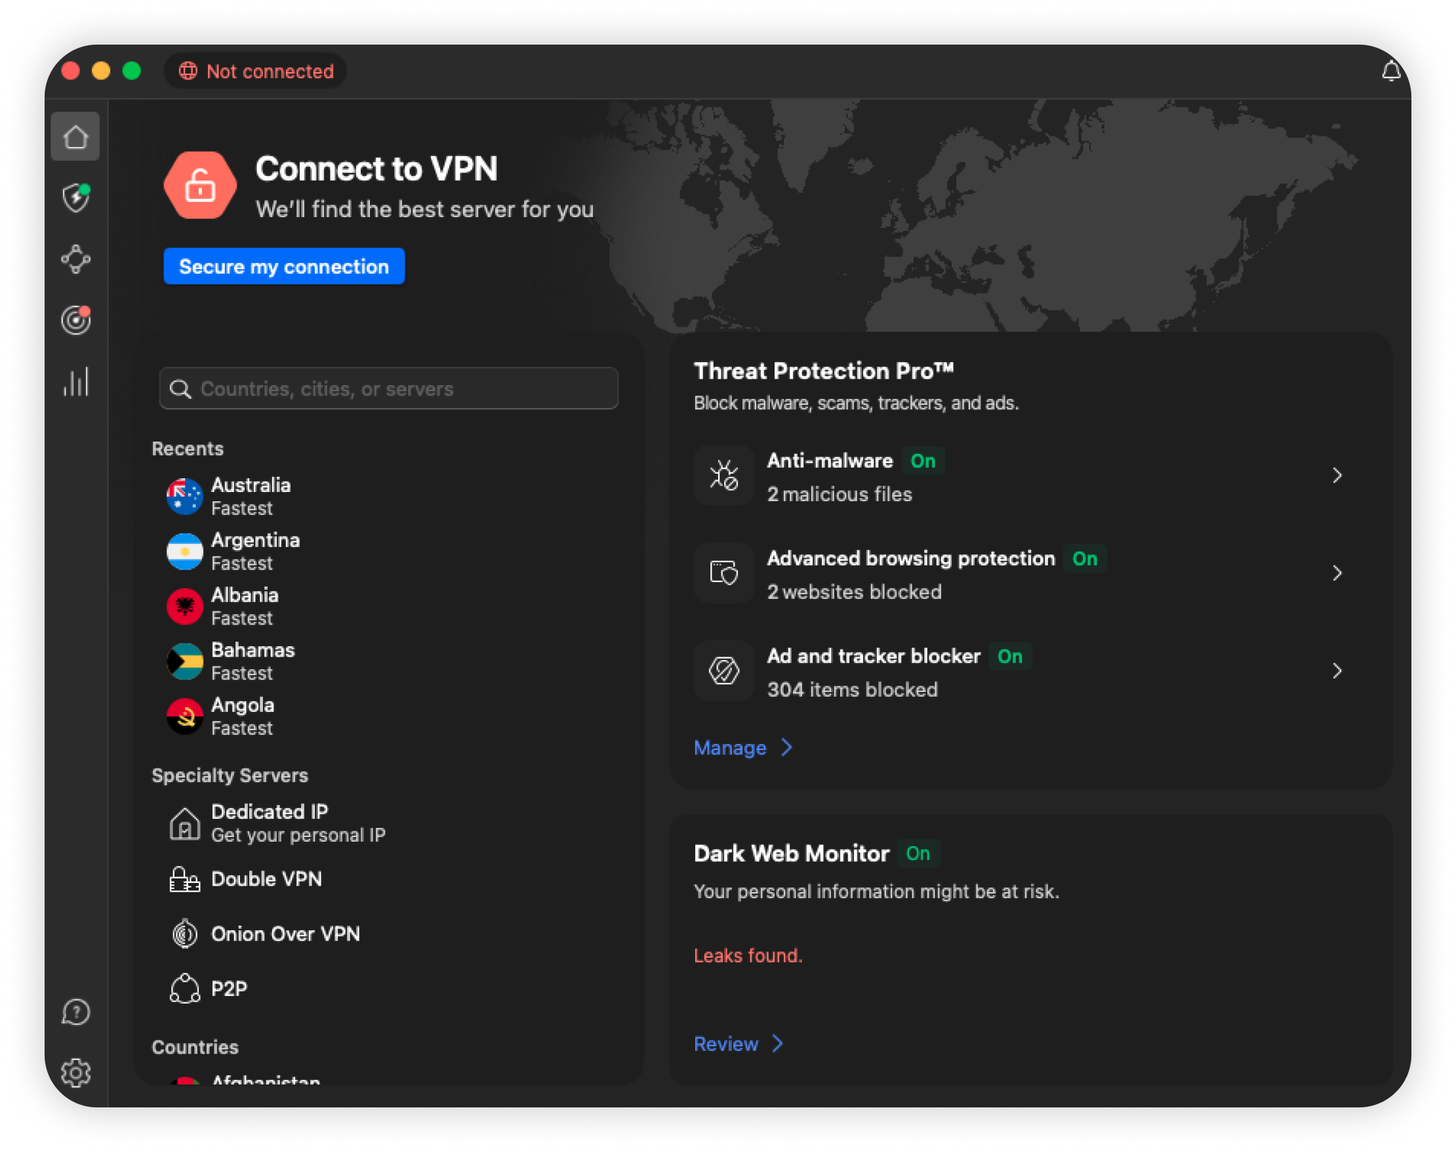Open Threat Protection shield icon in sidebar
Screen dimensions: 1456x1152
pos(75,197)
